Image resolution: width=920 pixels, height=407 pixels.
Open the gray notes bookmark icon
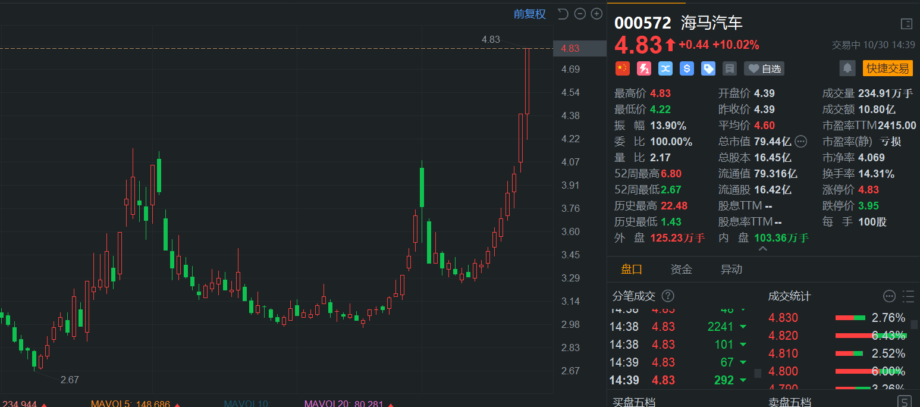(730, 68)
